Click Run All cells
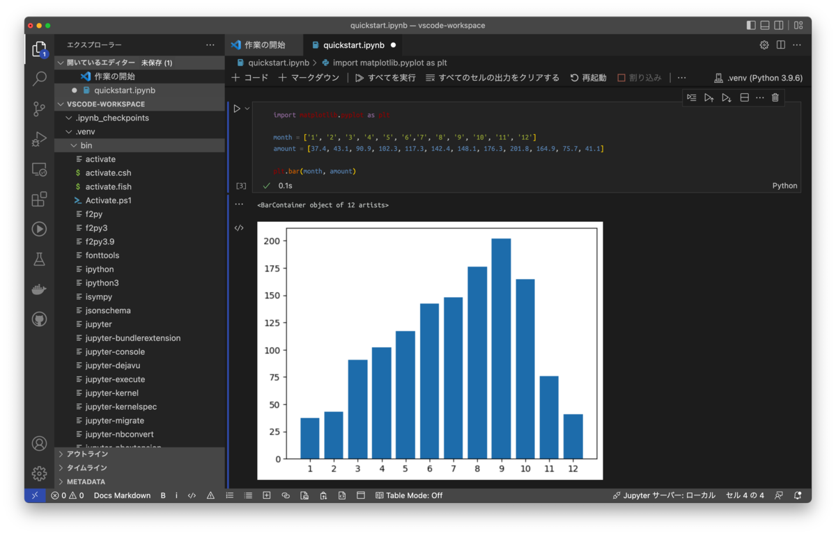Screen dimensions: 836x535 tap(385, 77)
